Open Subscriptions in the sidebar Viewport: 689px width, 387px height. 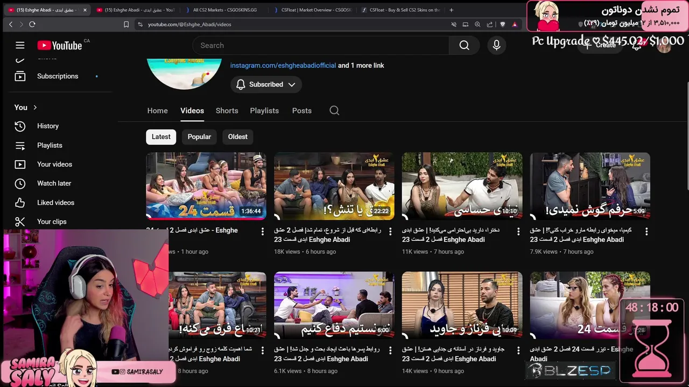[58, 76]
